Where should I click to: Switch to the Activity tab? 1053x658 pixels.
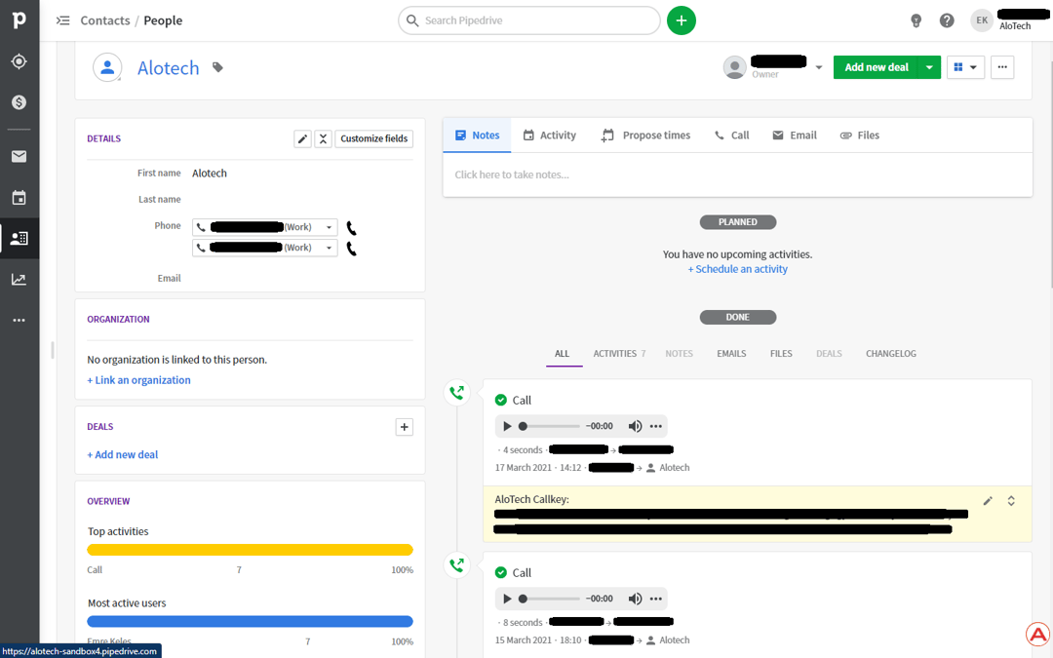coord(549,135)
